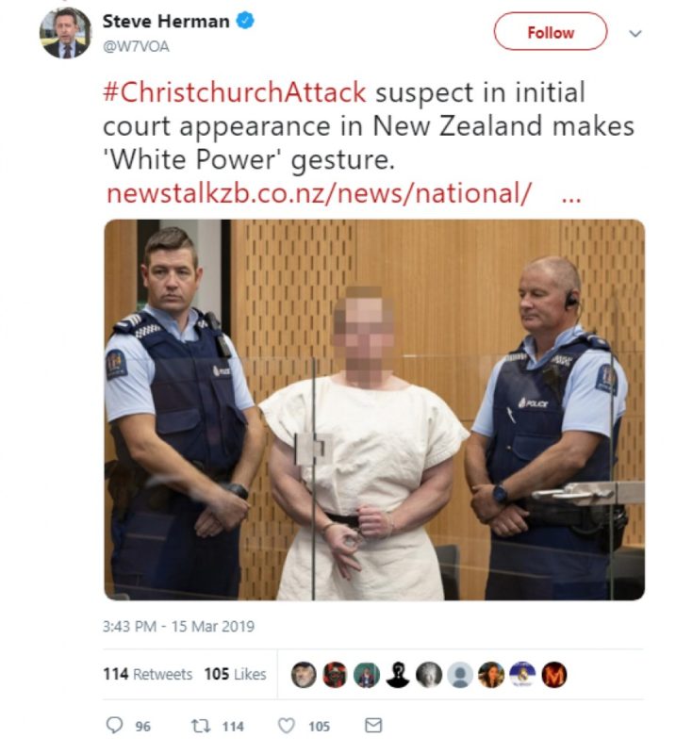The width and height of the screenshot is (676, 754).
Task: Follow Steve Herman
Action: click(x=551, y=32)
